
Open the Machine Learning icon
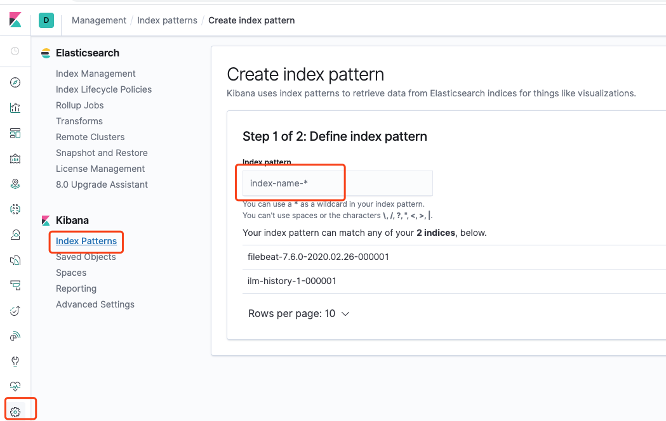pos(15,209)
